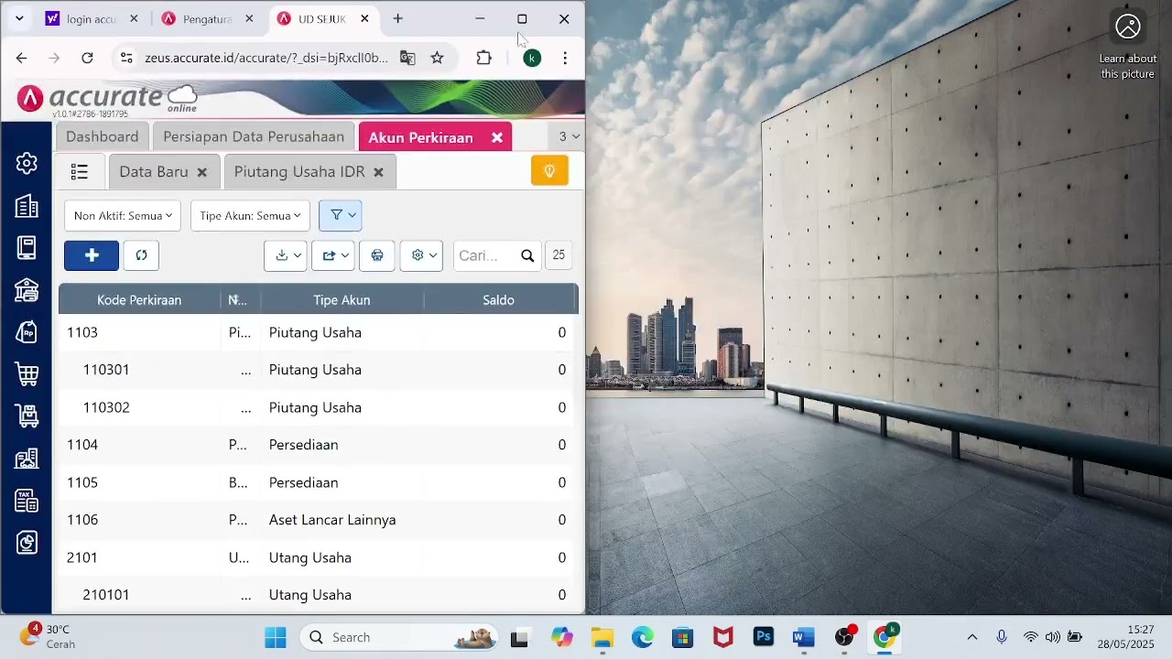The image size is (1172, 659).
Task: Go back in browser history
Action: click(21, 58)
